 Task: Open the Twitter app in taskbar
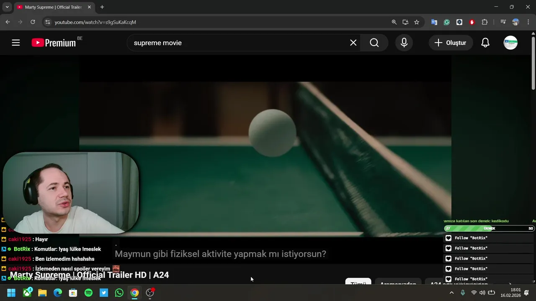pos(104,293)
